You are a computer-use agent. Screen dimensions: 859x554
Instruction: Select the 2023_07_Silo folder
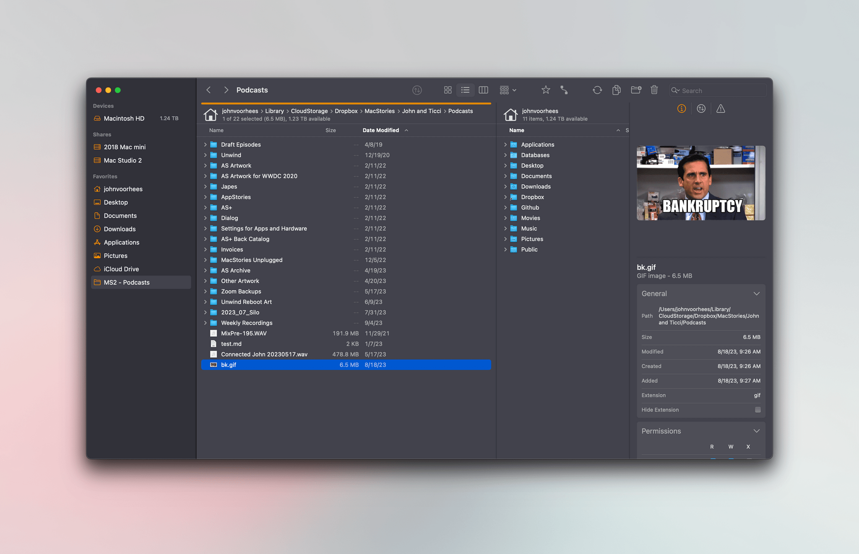point(346,312)
